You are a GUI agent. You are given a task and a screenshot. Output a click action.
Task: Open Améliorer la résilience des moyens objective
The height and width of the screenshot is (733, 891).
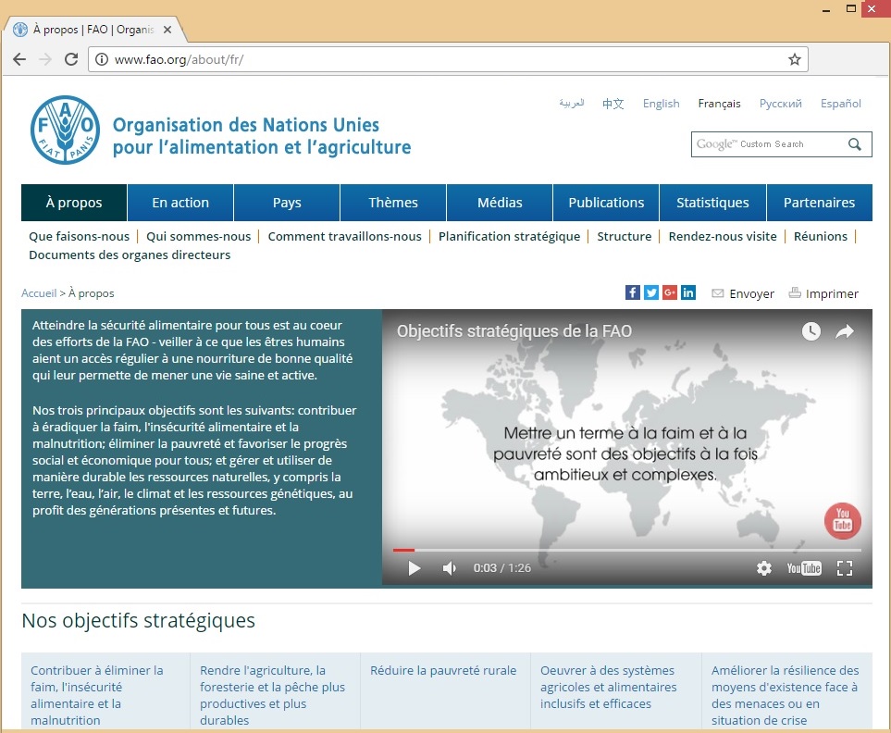pyautogui.click(x=786, y=695)
